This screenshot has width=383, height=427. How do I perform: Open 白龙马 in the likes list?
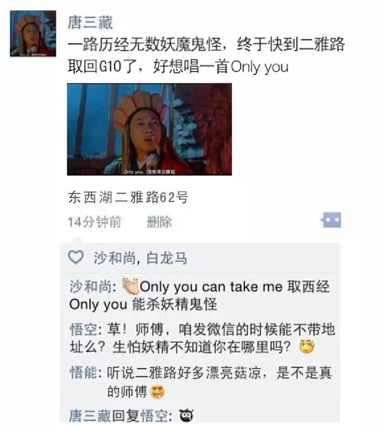click(x=167, y=258)
